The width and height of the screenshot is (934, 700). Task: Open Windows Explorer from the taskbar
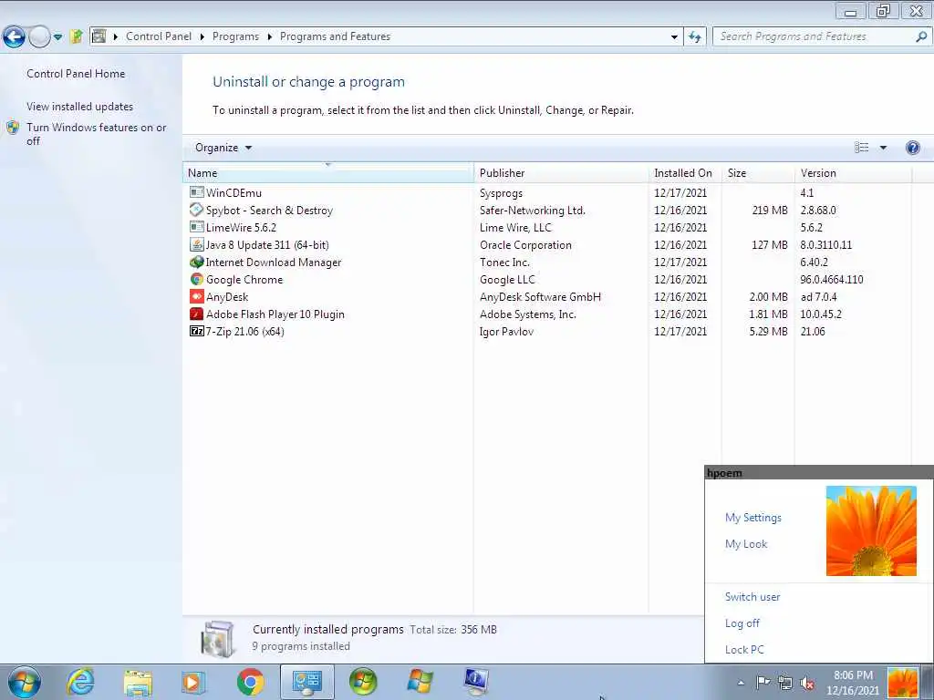click(138, 682)
